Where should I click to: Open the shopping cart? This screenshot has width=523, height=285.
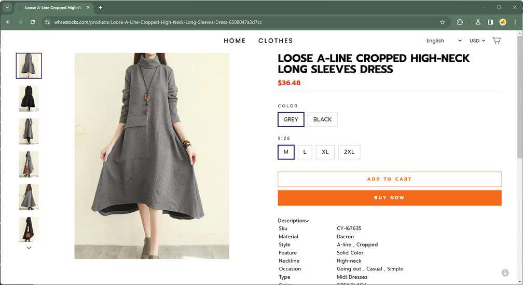[x=496, y=40]
